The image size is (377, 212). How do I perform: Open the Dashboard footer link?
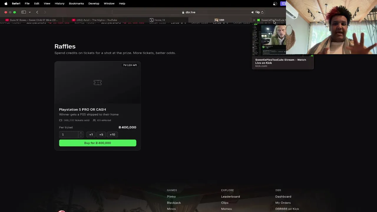coord(283,197)
